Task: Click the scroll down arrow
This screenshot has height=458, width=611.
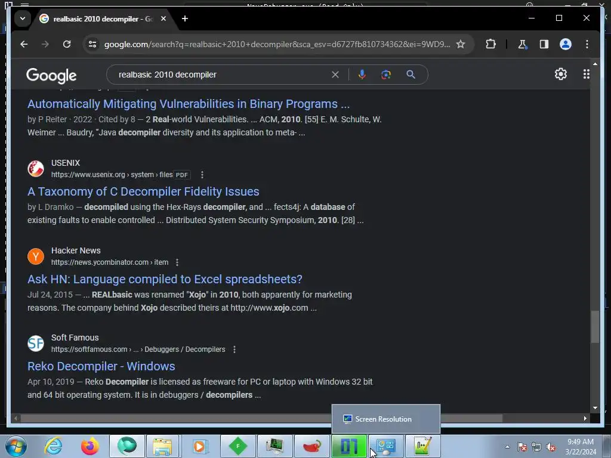Action: (x=595, y=408)
